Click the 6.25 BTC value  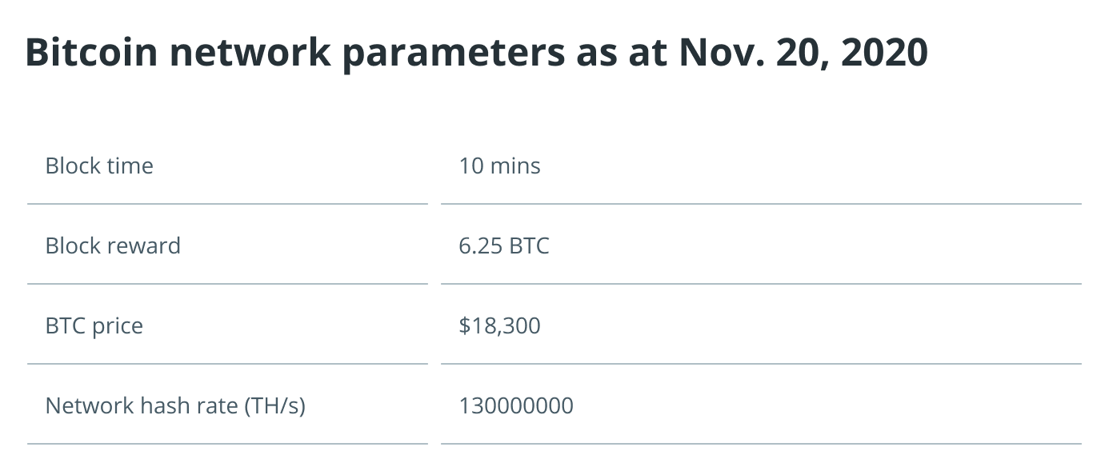pos(504,245)
